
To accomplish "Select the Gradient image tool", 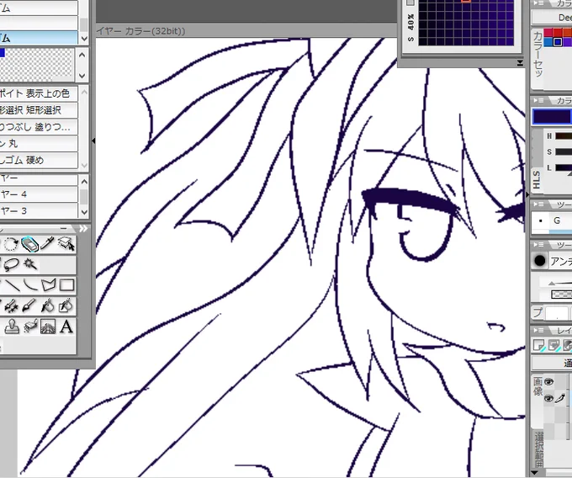I will coord(48,327).
